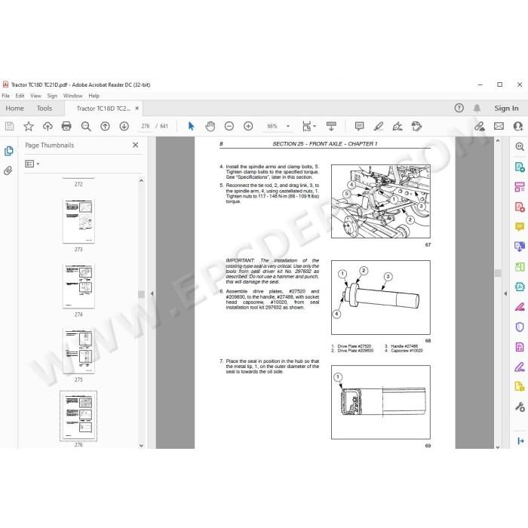Close the Page Thumbnails panel

(135, 145)
